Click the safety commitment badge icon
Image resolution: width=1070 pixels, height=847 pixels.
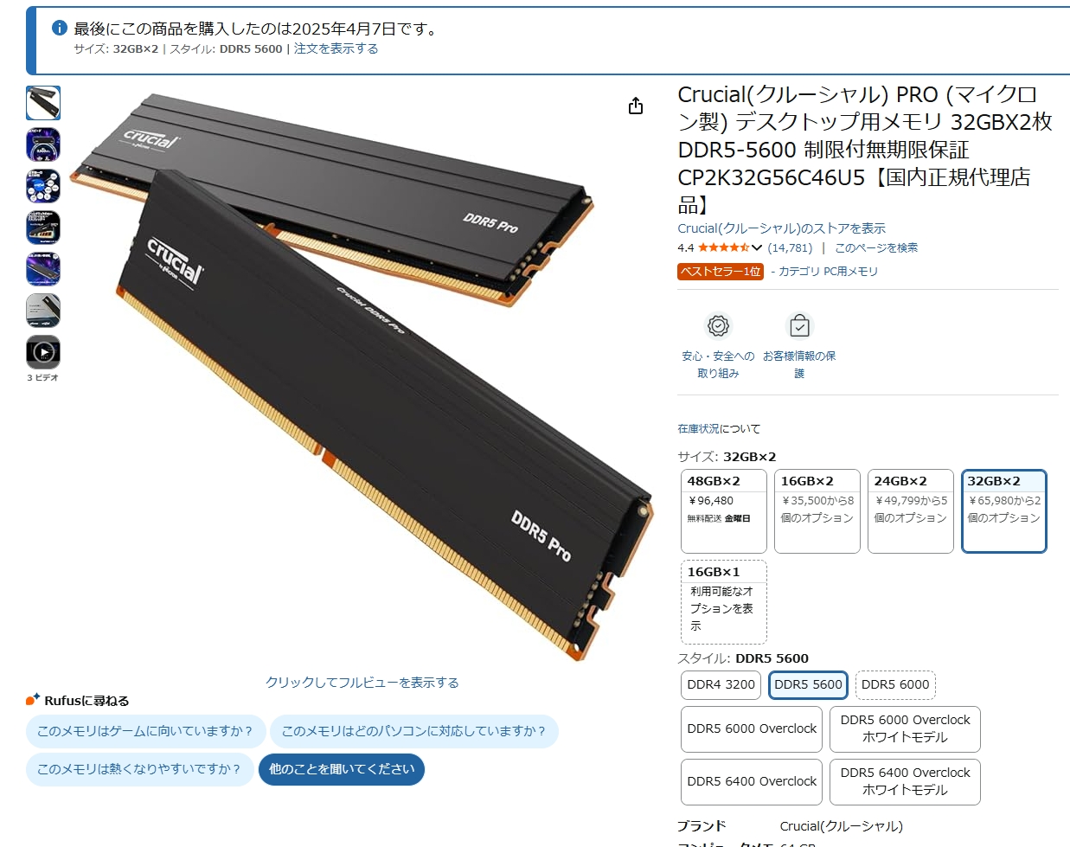click(x=718, y=326)
